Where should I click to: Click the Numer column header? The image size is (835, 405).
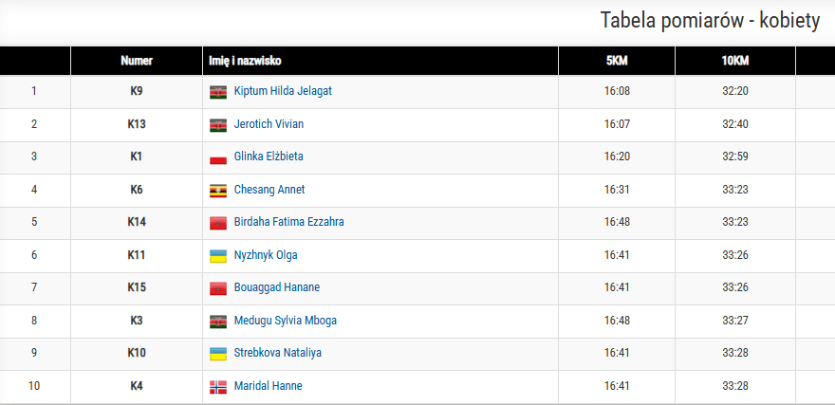(137, 61)
